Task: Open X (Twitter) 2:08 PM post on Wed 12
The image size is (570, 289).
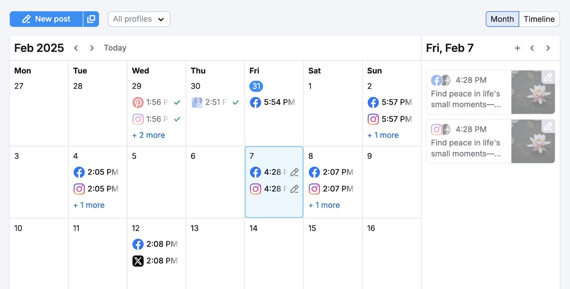Action: [x=155, y=261]
